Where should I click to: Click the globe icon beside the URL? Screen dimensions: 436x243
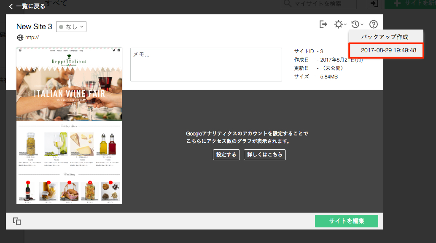20,38
